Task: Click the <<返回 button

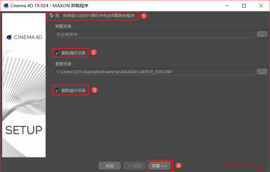Action: point(135,166)
